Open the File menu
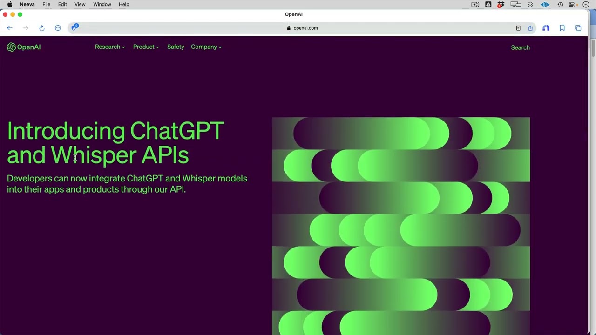The height and width of the screenshot is (335, 596). [47, 4]
